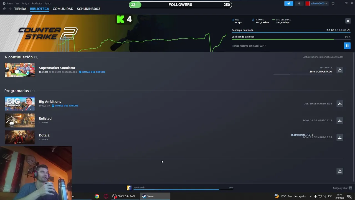Select BIBLIOTECA tab
The height and width of the screenshot is (200, 355).
(x=39, y=9)
